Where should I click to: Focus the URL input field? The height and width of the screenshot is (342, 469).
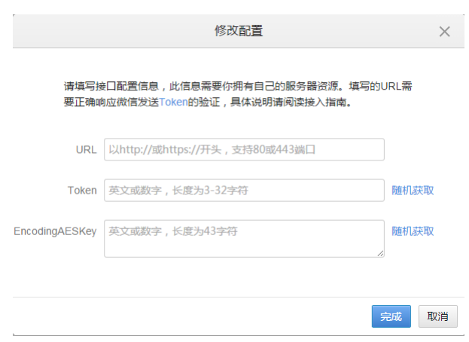pos(244,149)
